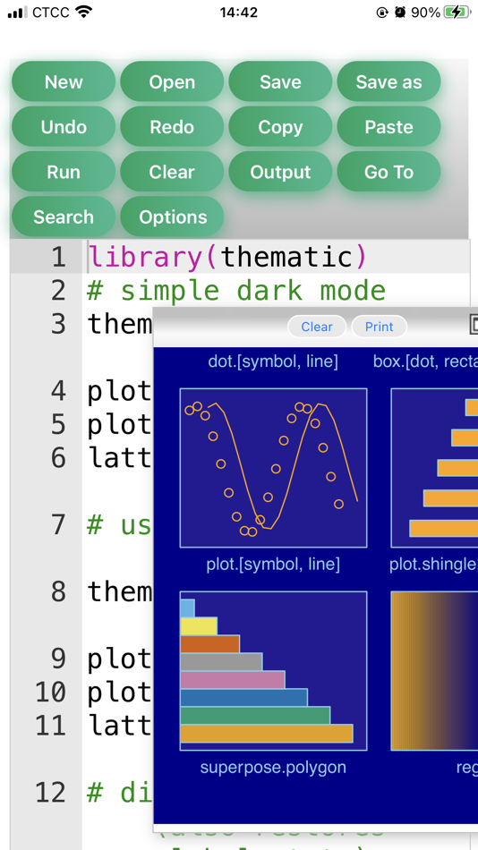The image size is (478, 850).
Task: Tap the clock showing 14:42
Action: [239, 12]
